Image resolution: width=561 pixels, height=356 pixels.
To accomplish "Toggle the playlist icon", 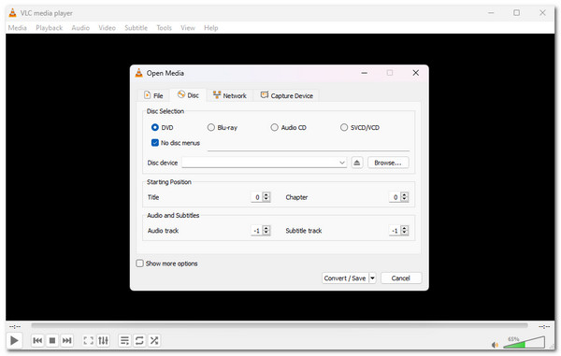I will pyautogui.click(x=124, y=340).
